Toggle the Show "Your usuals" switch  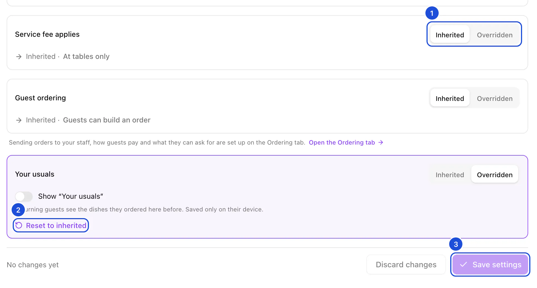(24, 197)
